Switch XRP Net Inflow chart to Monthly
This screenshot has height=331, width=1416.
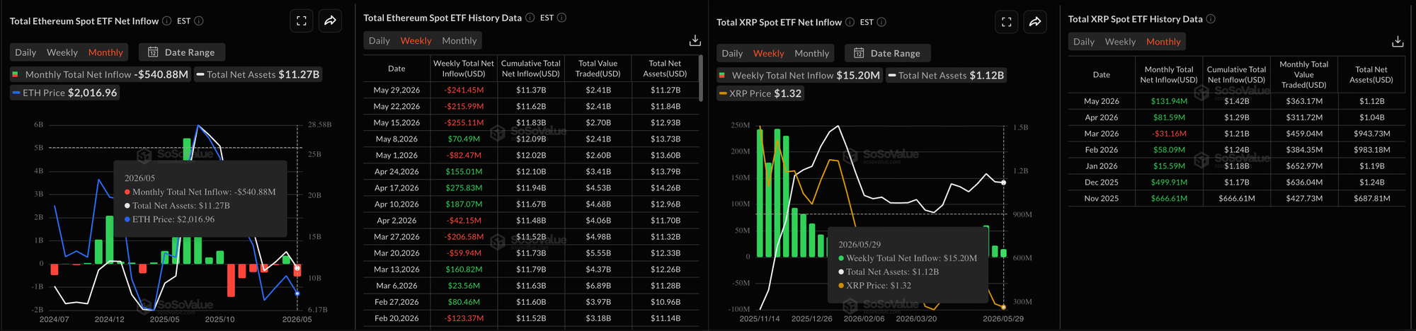coord(811,53)
